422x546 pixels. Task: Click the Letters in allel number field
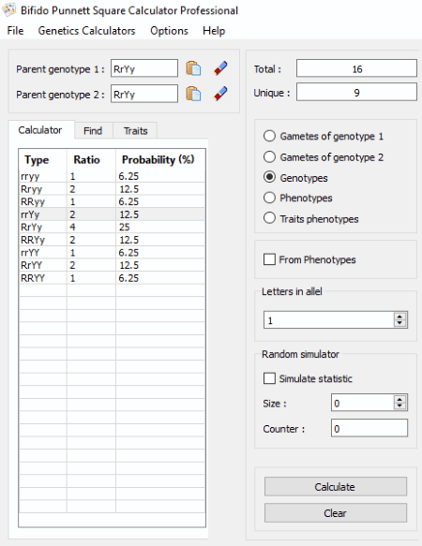(x=328, y=319)
